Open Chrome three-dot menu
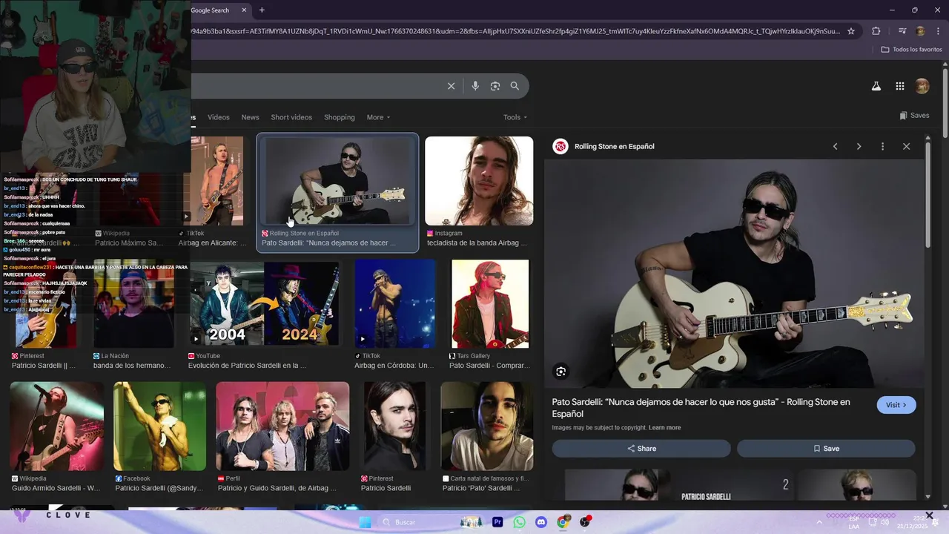Viewport: 949px width, 534px height. pyautogui.click(x=937, y=31)
